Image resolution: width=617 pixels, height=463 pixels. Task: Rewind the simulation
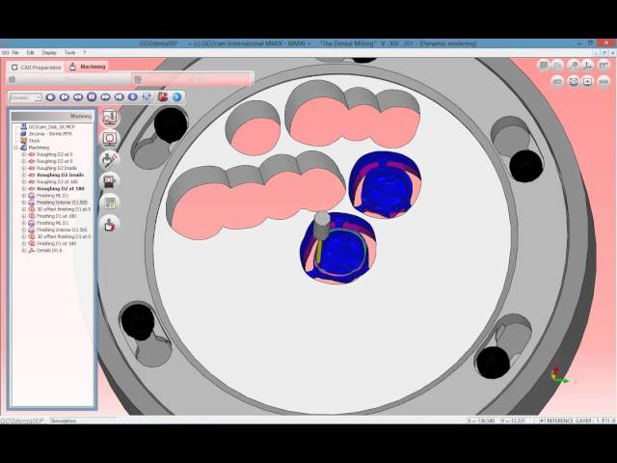(78, 96)
